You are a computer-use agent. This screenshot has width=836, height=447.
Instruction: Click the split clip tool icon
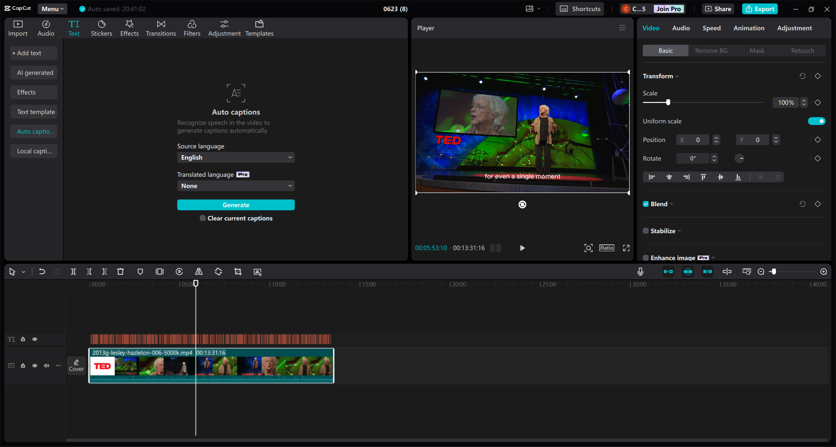[73, 272]
